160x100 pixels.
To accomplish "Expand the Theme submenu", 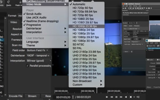I will click(45, 45).
